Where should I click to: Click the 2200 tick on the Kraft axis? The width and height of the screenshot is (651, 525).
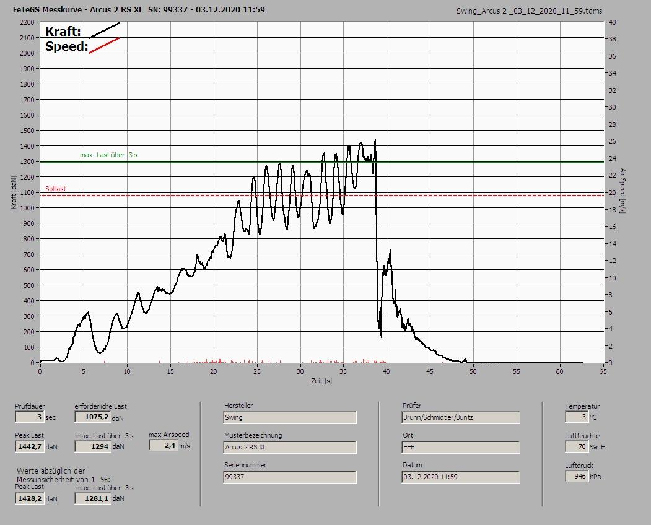(x=27, y=22)
